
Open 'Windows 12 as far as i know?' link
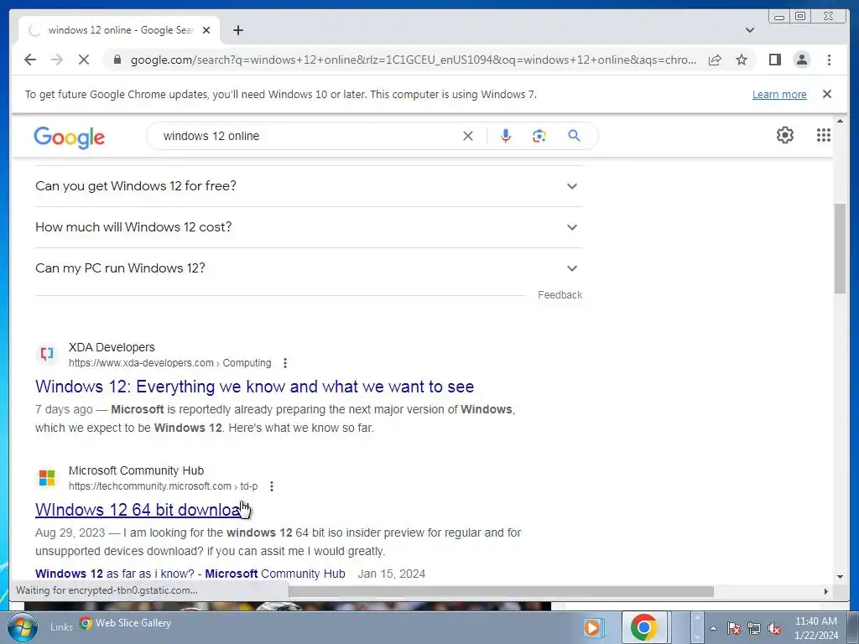coord(190,574)
